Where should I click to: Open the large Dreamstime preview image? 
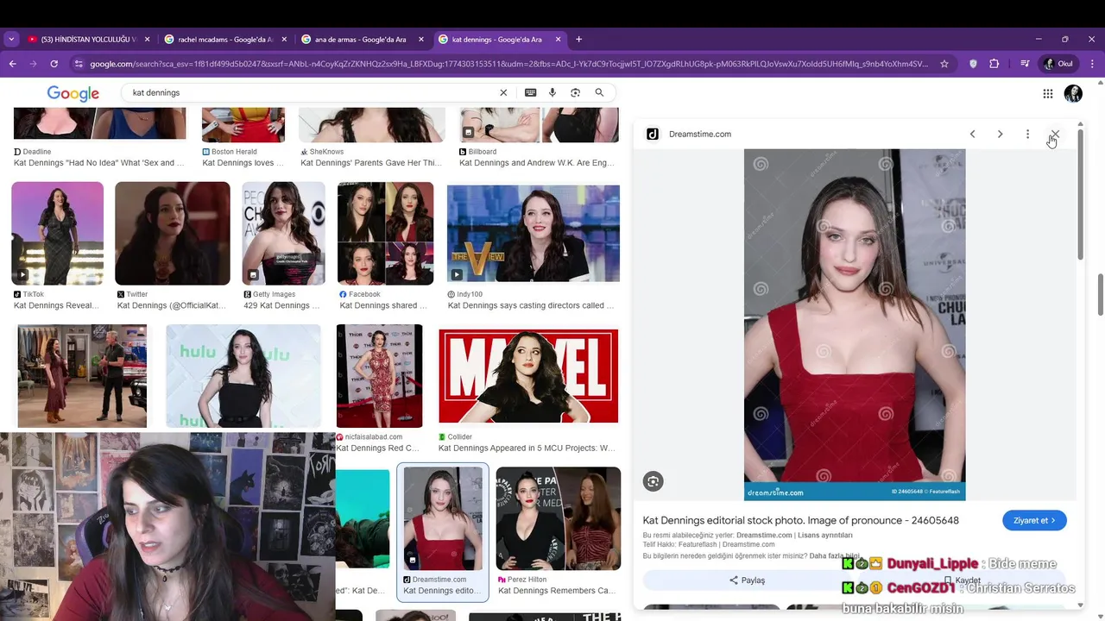(855, 324)
